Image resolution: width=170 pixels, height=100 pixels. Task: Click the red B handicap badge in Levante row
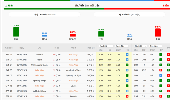pos(161,96)
